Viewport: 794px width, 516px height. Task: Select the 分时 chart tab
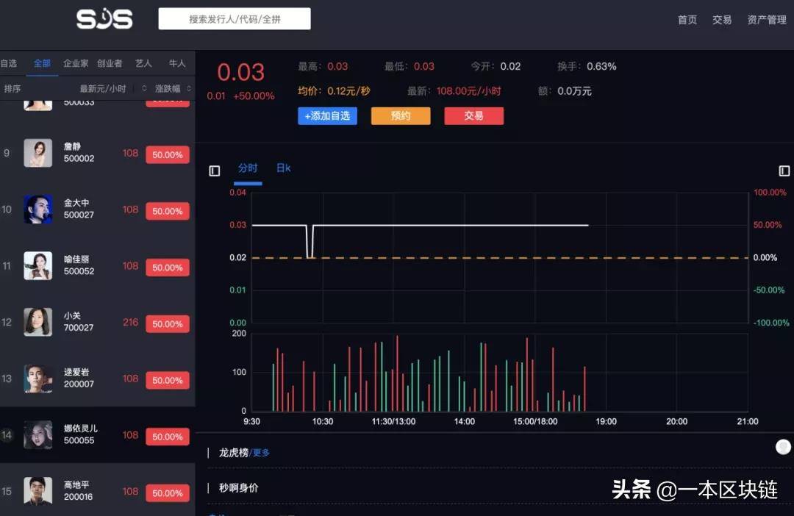[248, 168]
